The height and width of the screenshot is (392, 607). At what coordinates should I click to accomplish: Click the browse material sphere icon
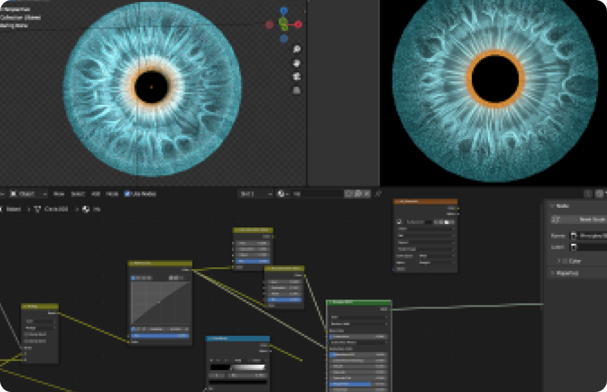point(282,193)
